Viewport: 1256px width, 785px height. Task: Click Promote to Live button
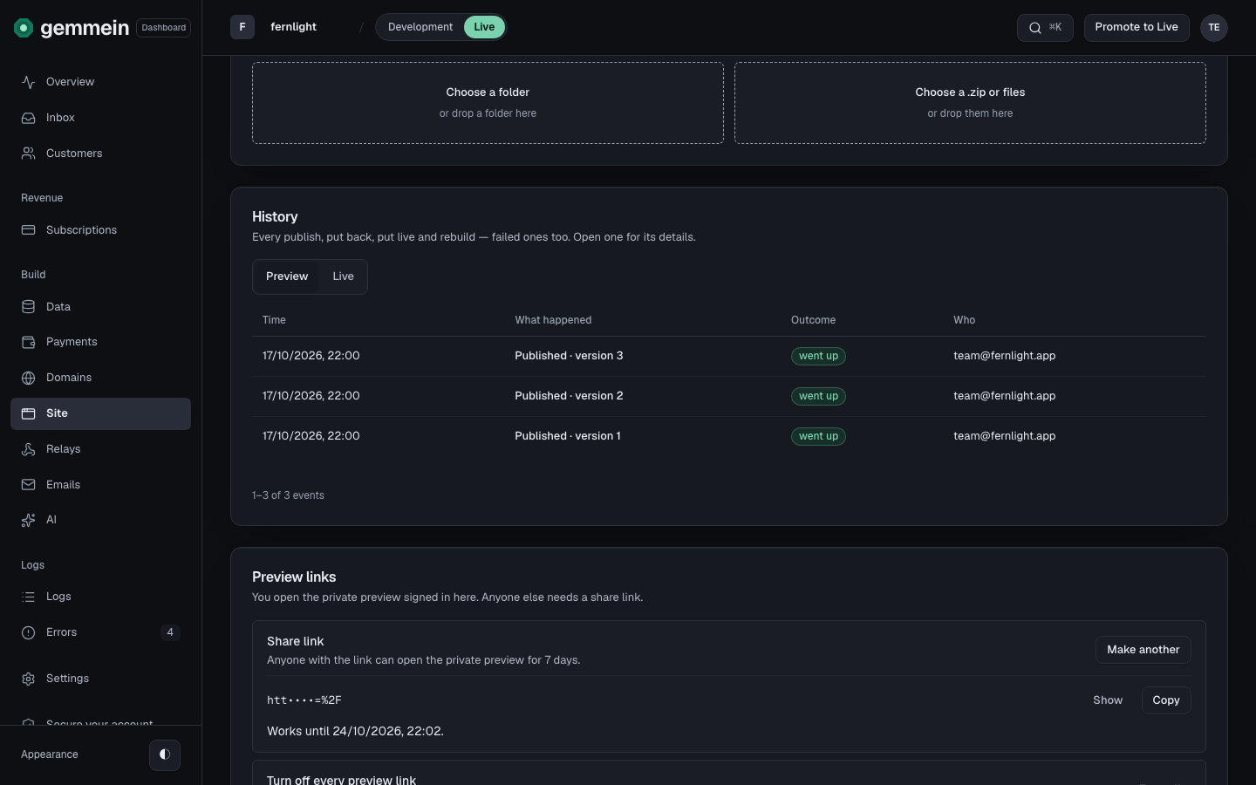point(1137,27)
